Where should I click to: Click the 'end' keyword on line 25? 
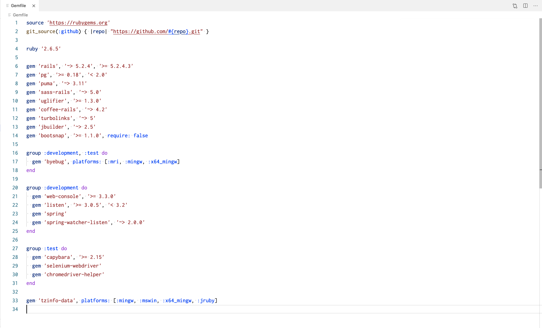tap(31, 231)
